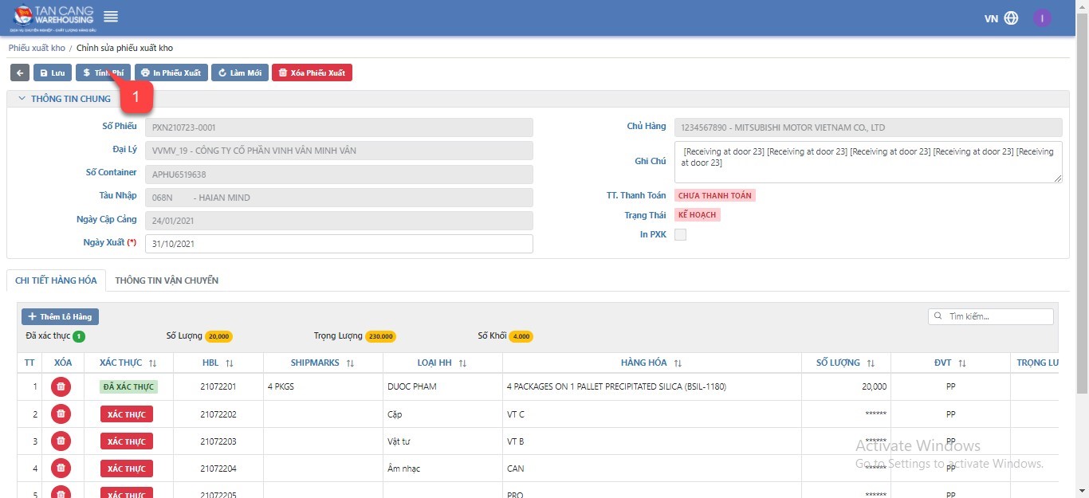Go to Phiếu xuất kho breadcrumb
Viewport: 1089px width, 498px height.
[37, 48]
